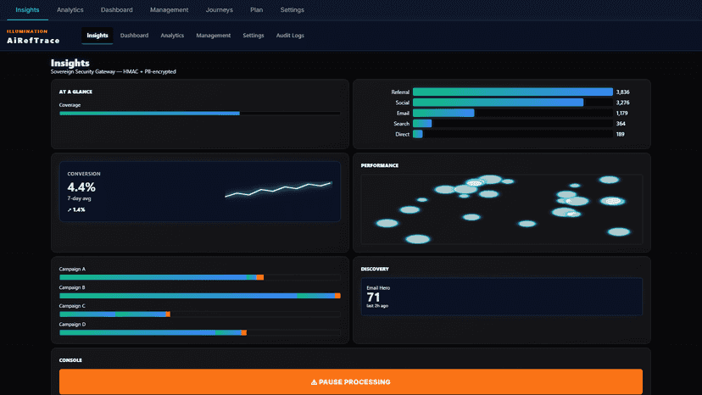Click the Coverage progress bar
Screen dimensions: 702x395
[x=200, y=114]
